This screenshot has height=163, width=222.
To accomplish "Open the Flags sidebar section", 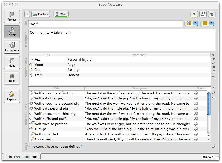I will point(12,63).
